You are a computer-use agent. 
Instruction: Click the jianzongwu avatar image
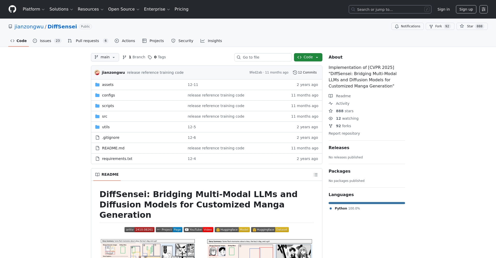[97, 72]
